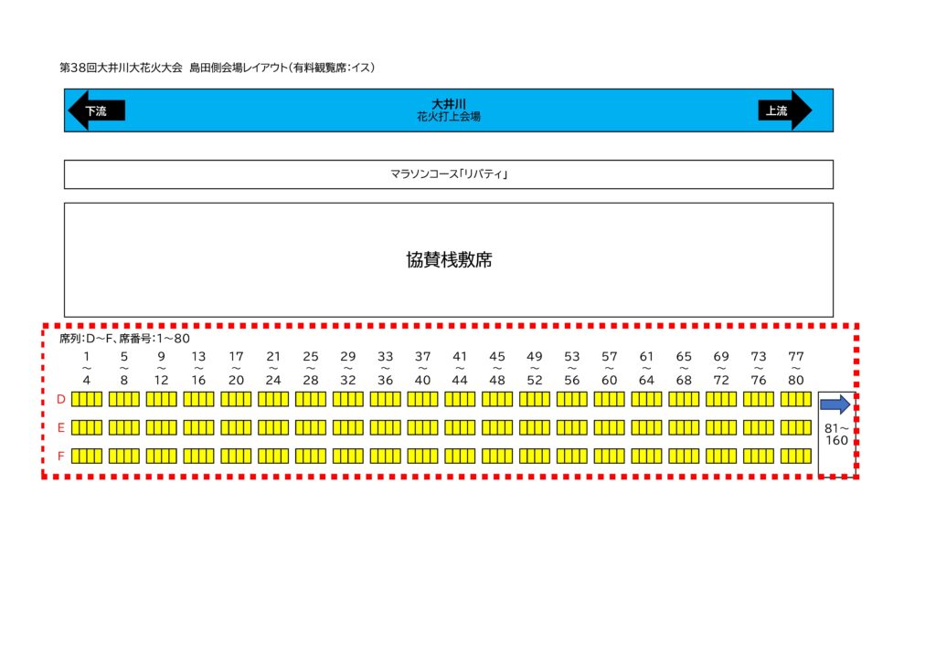Click the column label 33～36
Screen dimensions: 936x661
[386, 368]
